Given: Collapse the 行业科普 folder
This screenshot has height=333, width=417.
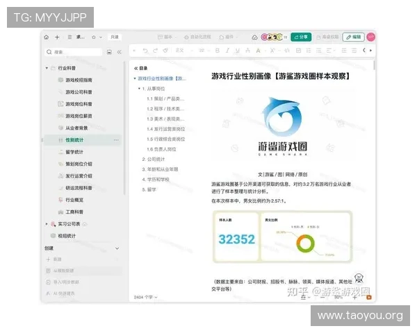Looking at the screenshot, I should click(x=47, y=68).
